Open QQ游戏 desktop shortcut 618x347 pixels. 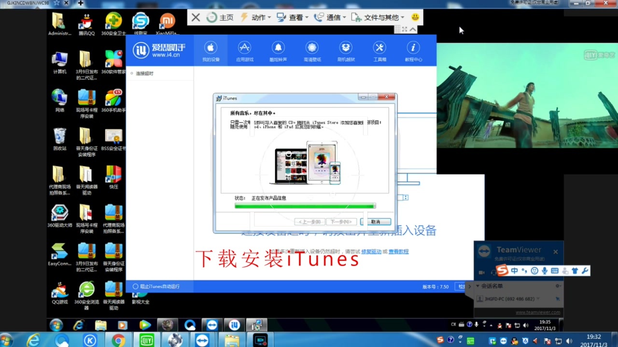tap(59, 292)
